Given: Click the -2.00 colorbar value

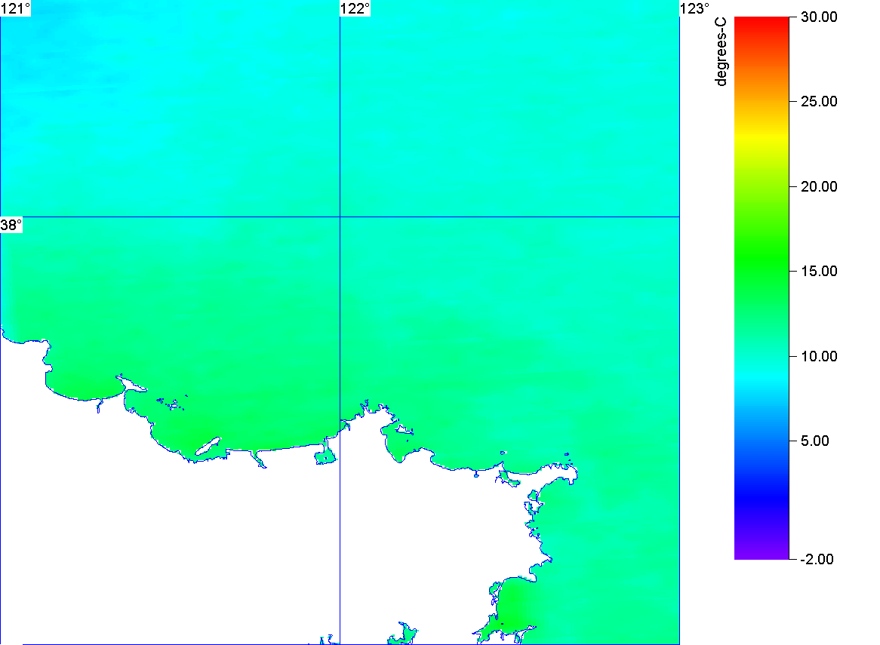Looking at the screenshot, I should coord(817,559).
